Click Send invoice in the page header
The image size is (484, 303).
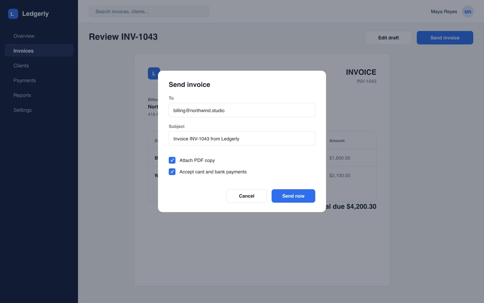click(445, 38)
